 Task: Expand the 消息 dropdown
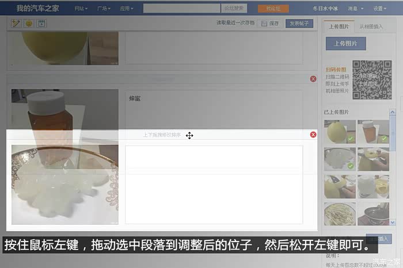pyautogui.click(x=356, y=9)
